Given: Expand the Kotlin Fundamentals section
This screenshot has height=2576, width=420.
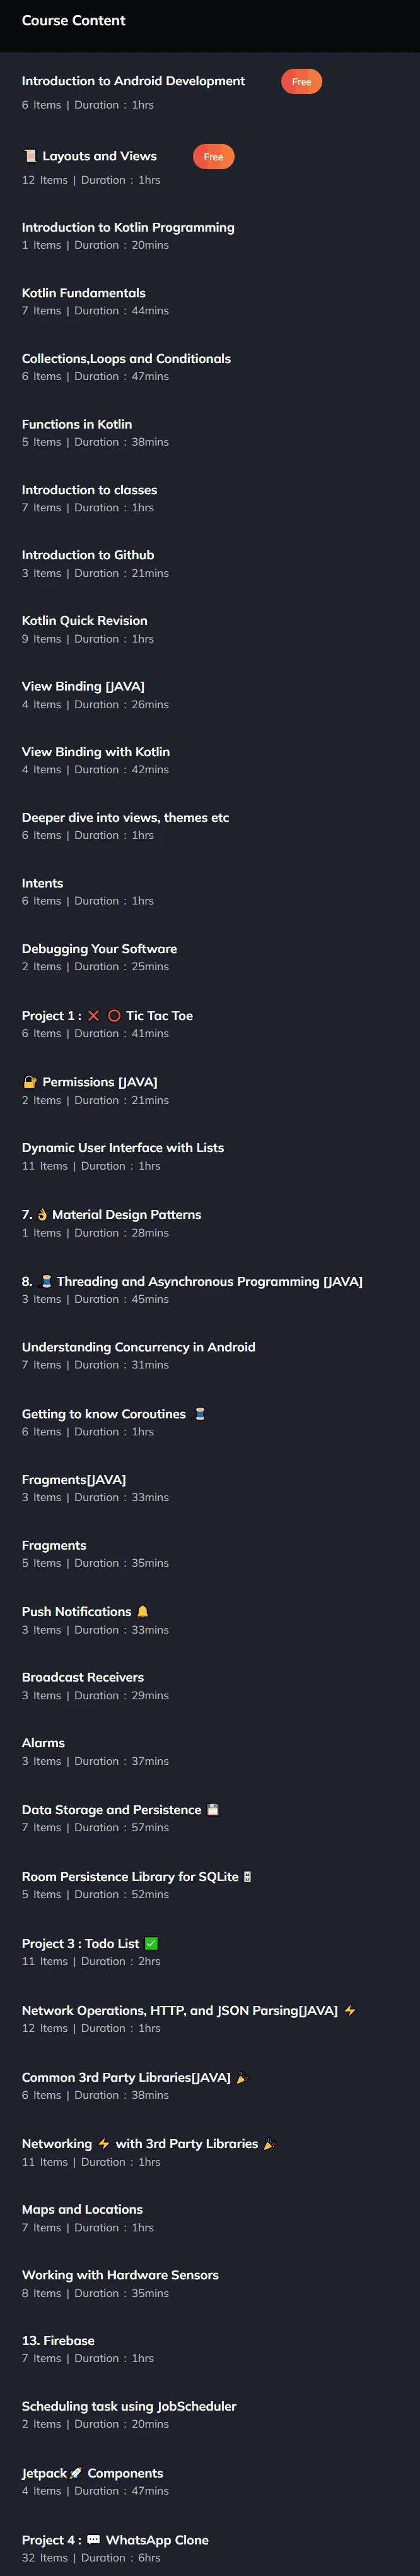Looking at the screenshot, I should tap(210, 301).
